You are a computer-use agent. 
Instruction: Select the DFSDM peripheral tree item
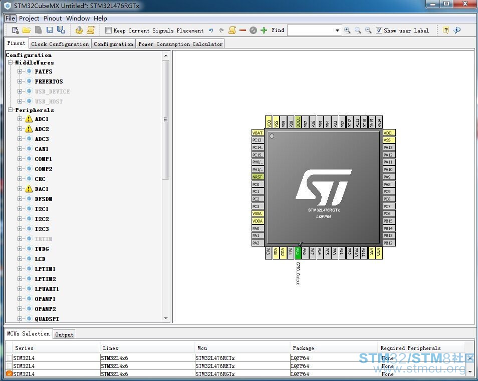[43, 198]
